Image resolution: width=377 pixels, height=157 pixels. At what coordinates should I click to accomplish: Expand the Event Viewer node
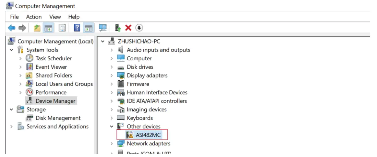[x=21, y=67]
